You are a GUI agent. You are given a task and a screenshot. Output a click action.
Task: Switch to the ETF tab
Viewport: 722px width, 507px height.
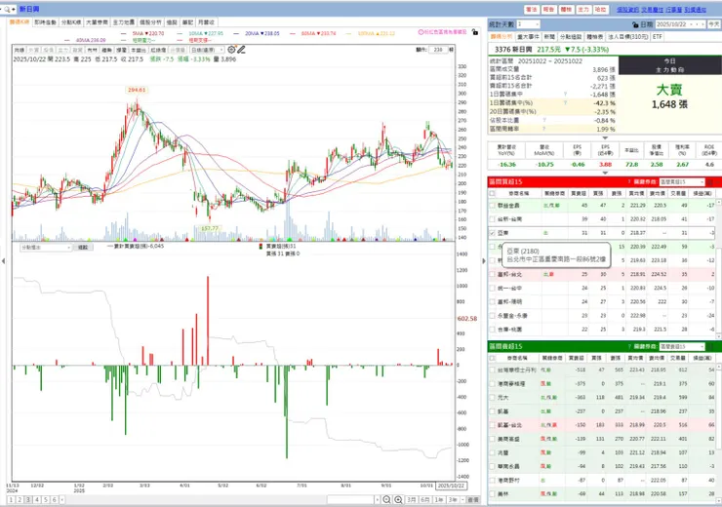(x=657, y=36)
